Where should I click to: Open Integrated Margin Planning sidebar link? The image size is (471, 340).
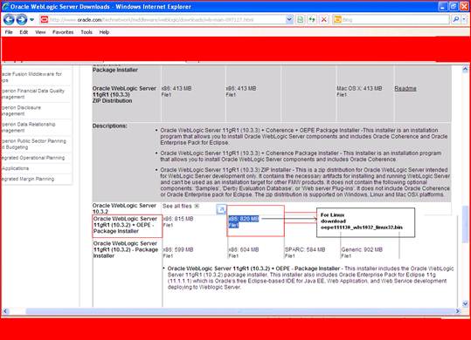coord(28,179)
